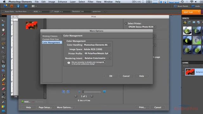Open the Select Printer dropdown

[x=142, y=27]
